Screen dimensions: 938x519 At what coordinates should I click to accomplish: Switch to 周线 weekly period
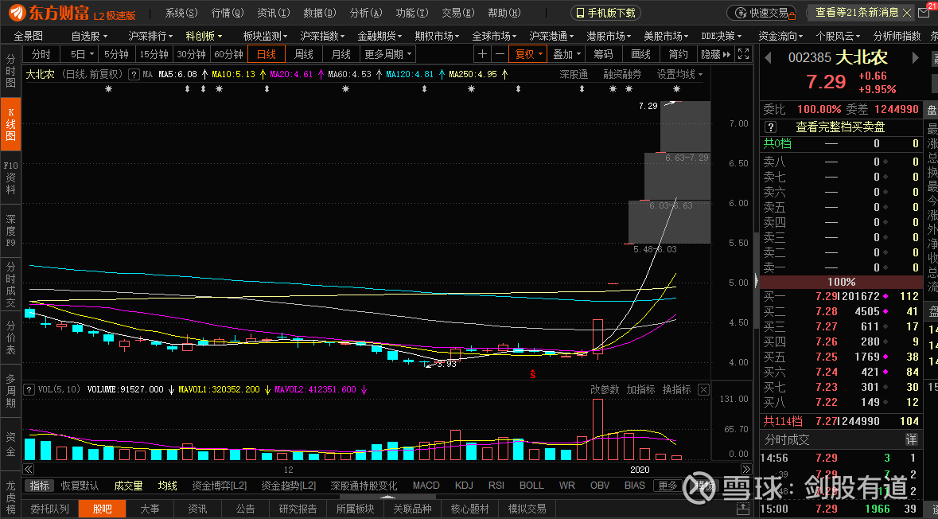(304, 54)
